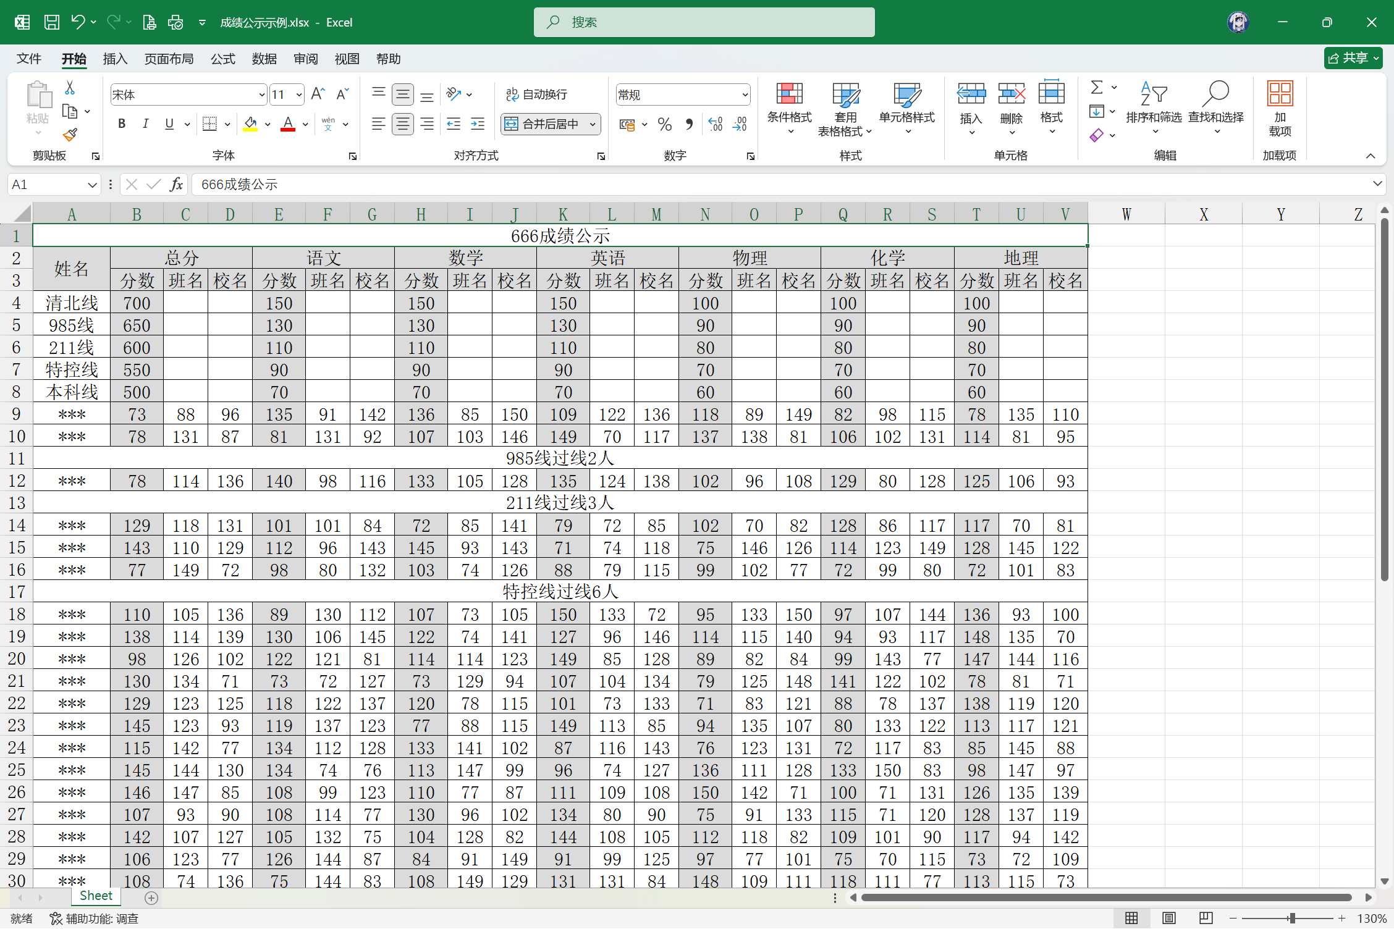Click Increase Indent icon
1394x929 pixels.
pyautogui.click(x=478, y=124)
